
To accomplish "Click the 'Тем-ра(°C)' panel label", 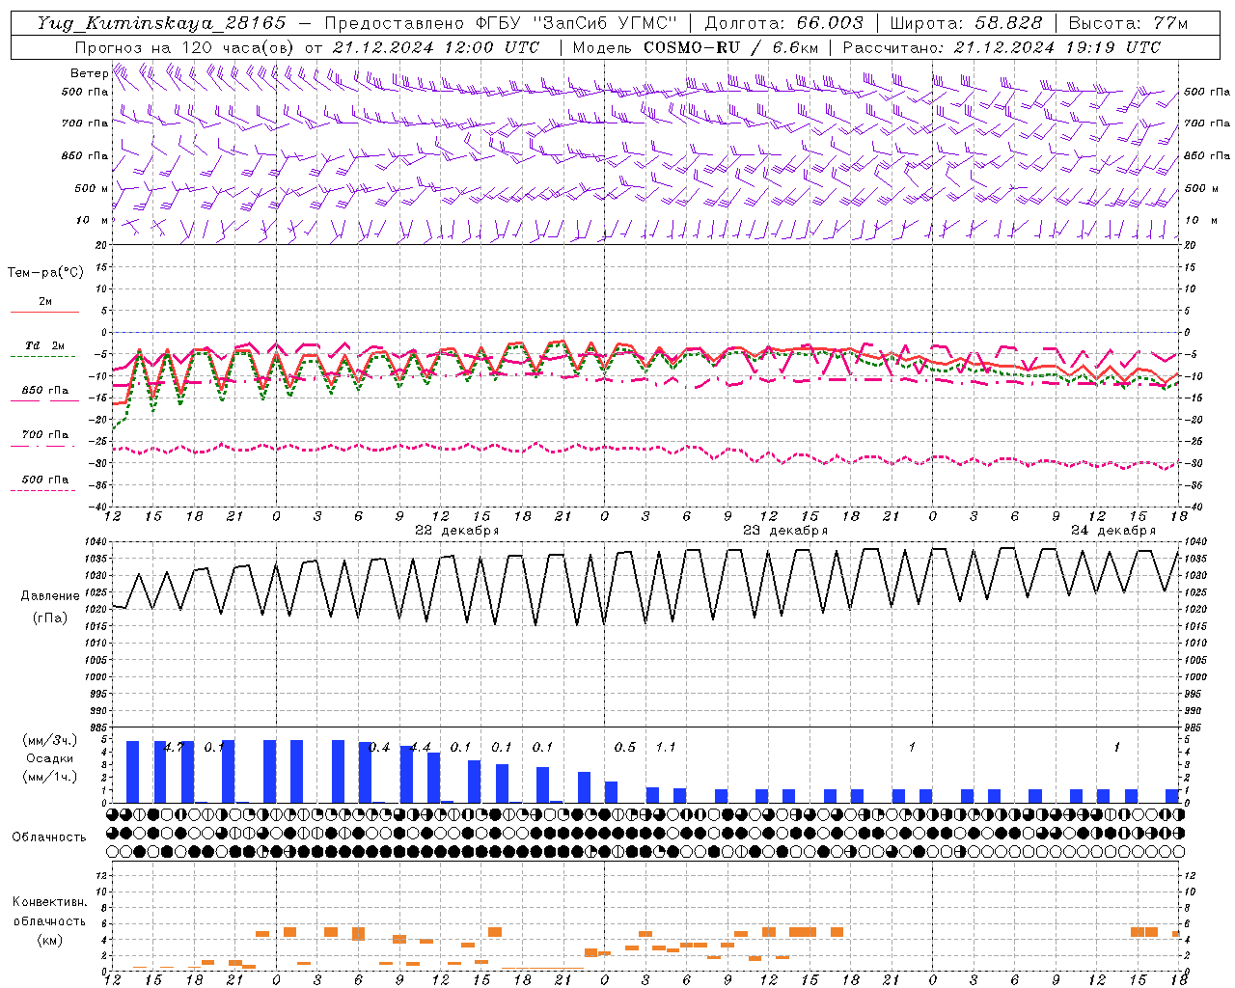I will (45, 273).
